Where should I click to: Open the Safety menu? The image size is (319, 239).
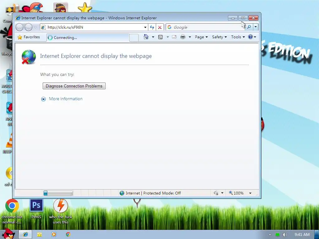(x=219, y=37)
